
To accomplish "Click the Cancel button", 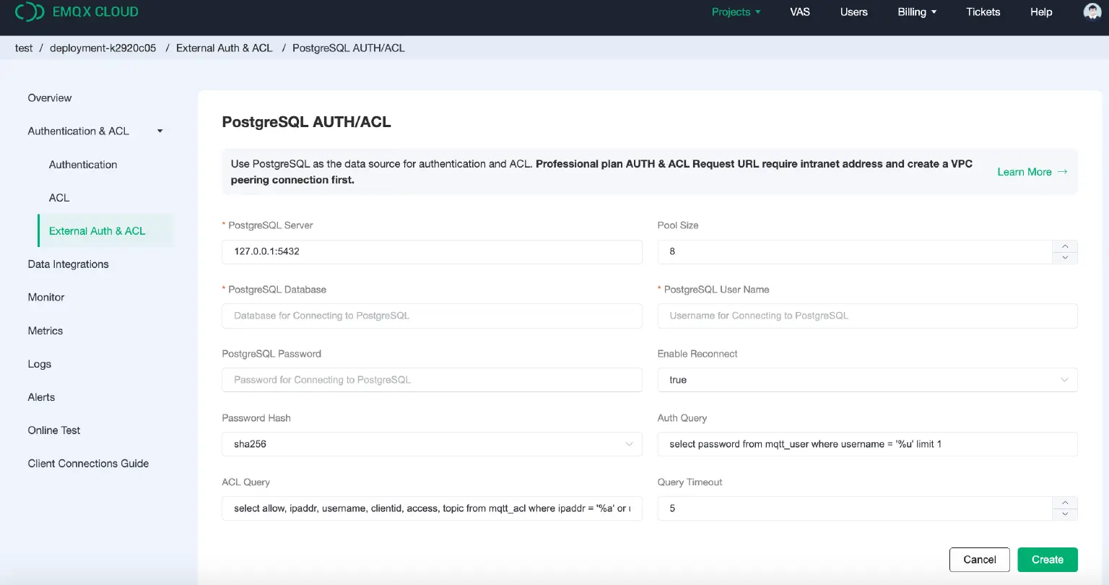I will (x=979, y=559).
